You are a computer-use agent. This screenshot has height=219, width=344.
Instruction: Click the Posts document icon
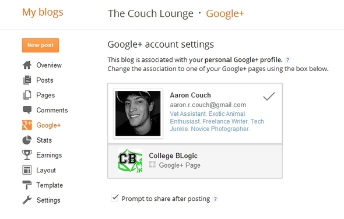27,80
